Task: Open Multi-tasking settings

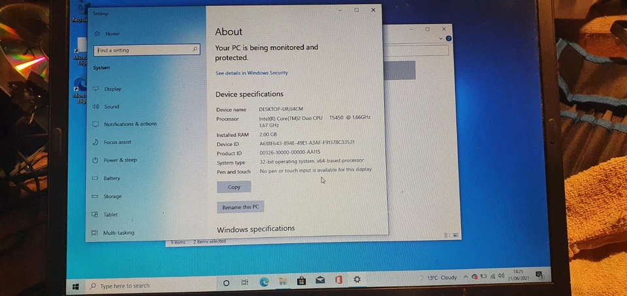Action: tap(113, 233)
